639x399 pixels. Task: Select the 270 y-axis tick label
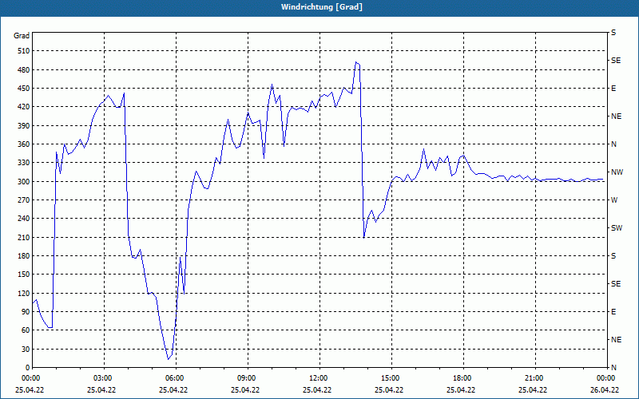click(24, 200)
